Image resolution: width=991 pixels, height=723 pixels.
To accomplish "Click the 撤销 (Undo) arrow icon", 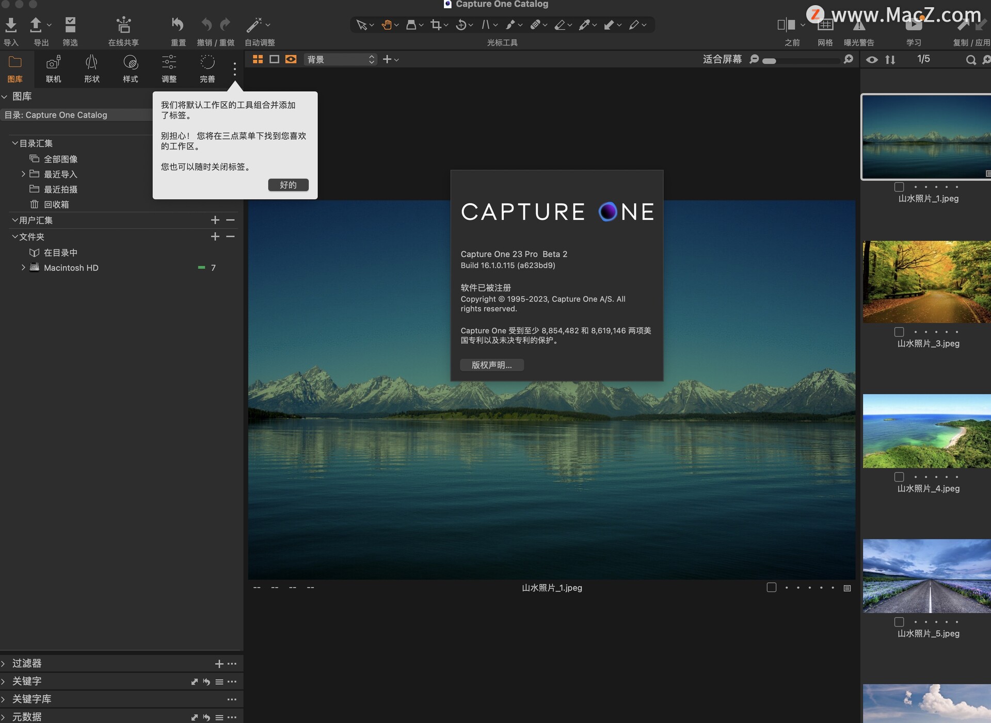I will pos(206,24).
